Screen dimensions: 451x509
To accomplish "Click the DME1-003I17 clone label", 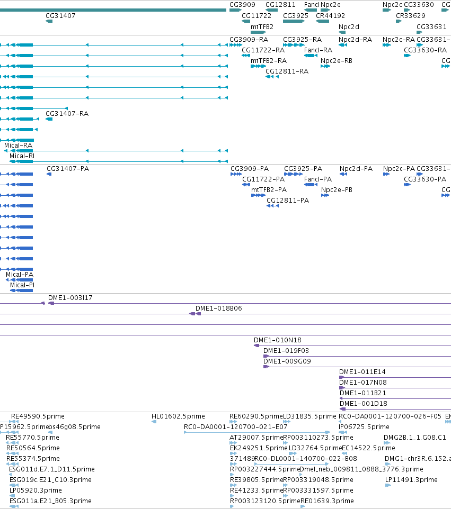I will point(70,298).
